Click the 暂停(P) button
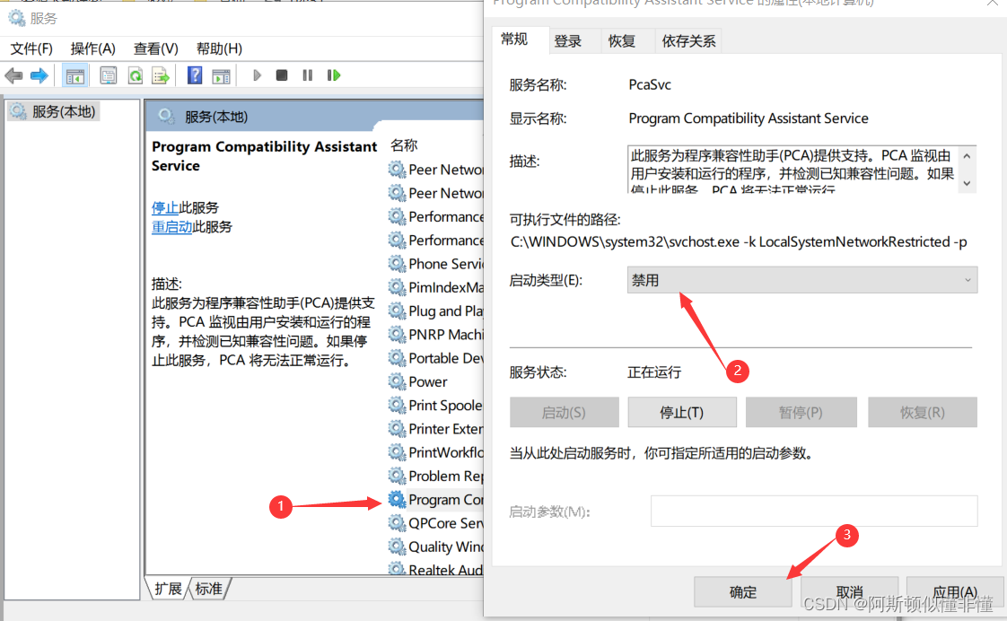 click(801, 412)
